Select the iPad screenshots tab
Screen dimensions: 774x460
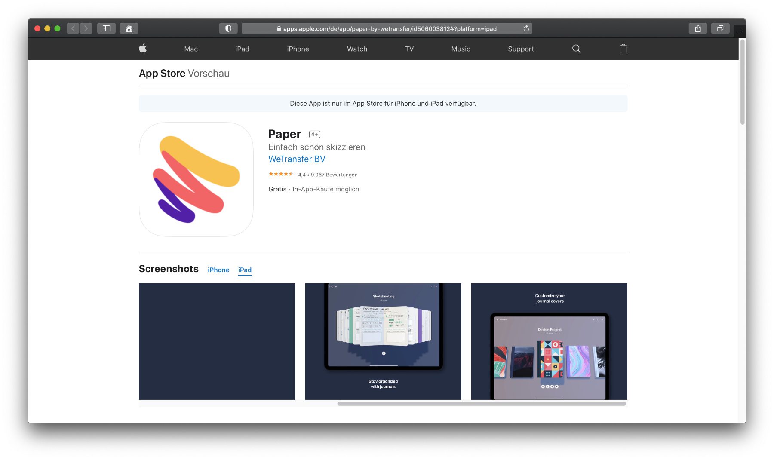pos(245,270)
